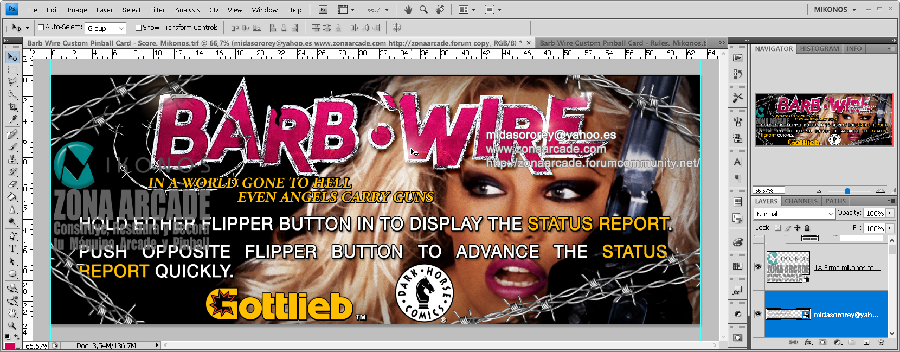Click the Rotate View tool in the application bar
Viewport: 900px width, 352px height.
click(440, 9)
